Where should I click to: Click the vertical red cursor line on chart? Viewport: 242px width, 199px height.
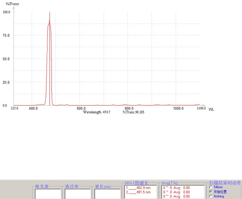point(50,59)
